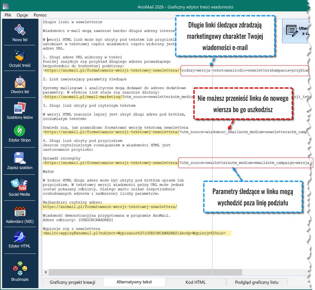The height and width of the screenshot is (290, 315).
Task: Open the Pomoc menu
Action: click(x=40, y=15)
